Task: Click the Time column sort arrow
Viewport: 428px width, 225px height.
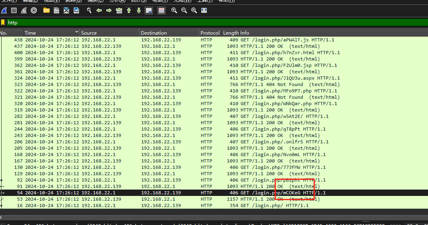Action: coord(76,32)
